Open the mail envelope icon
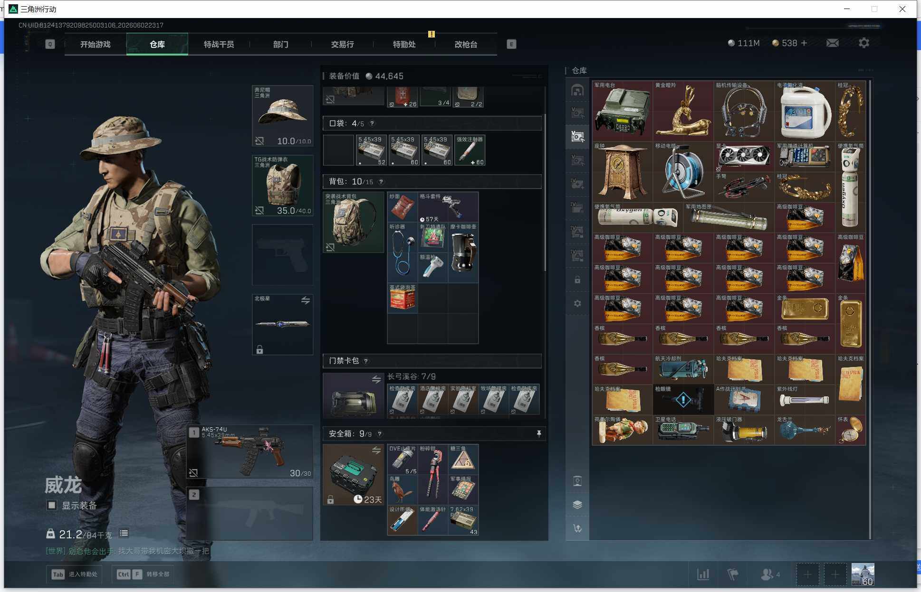Screen dimensions: 921x592 832,43
